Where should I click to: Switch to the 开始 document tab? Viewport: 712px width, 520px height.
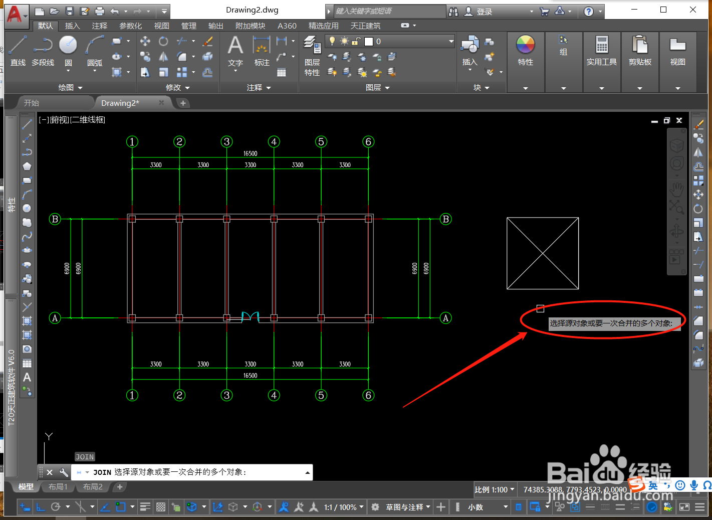click(32, 103)
